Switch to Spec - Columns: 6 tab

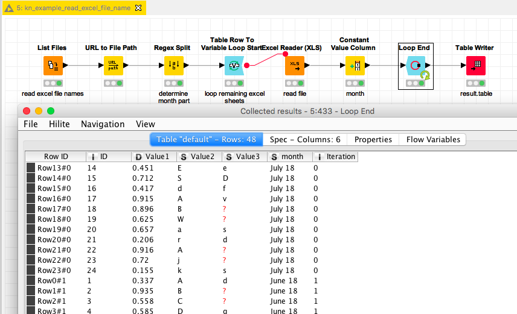pos(304,139)
